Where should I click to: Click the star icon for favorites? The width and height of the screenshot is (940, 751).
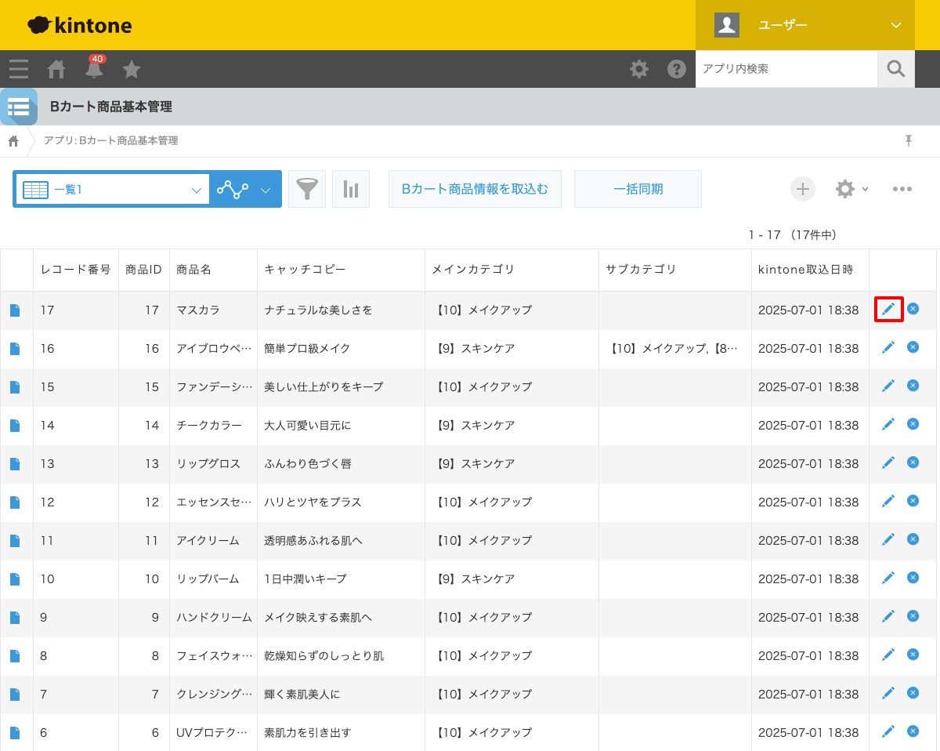point(131,69)
